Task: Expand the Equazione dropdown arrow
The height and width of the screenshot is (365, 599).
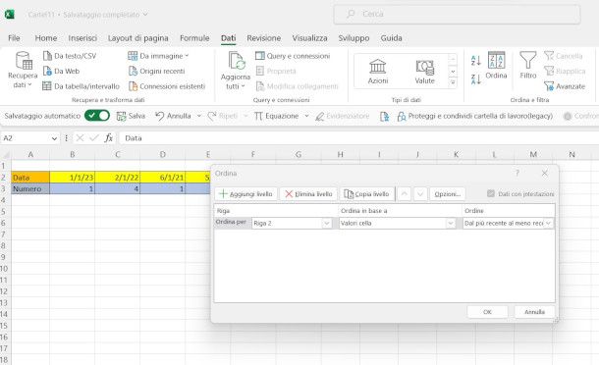Action: click(306, 116)
